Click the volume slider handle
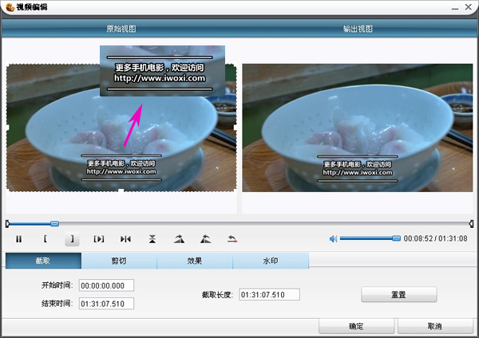The width and height of the screenshot is (479, 338). click(396, 238)
